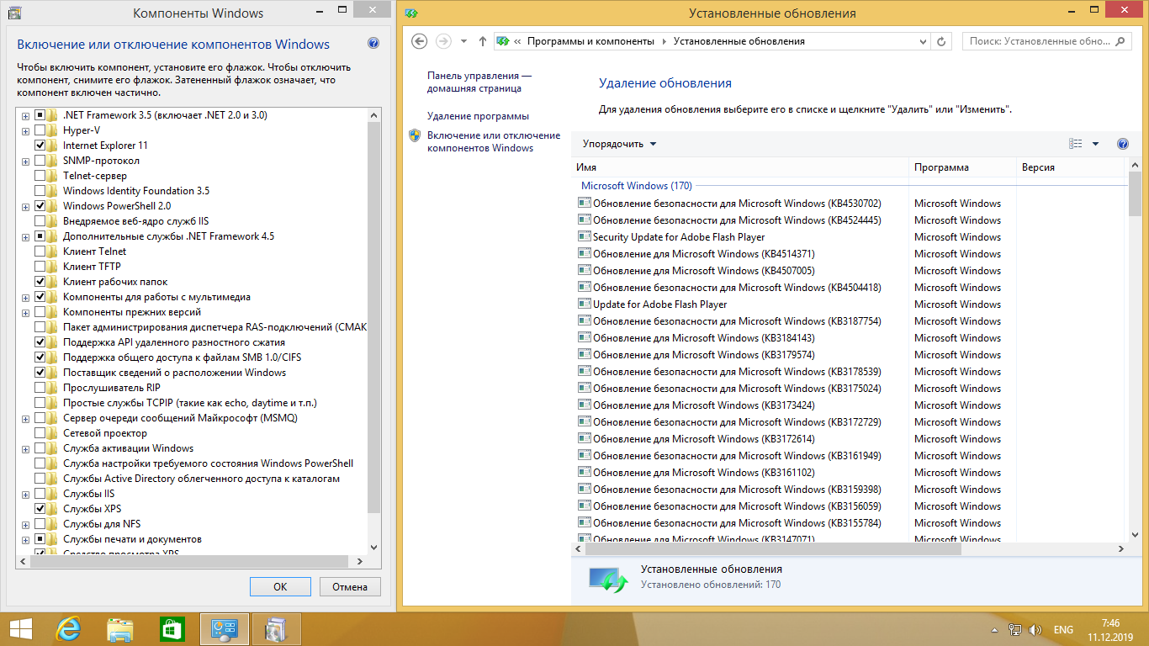Click the Internet Explorer 11 folder icon
The height and width of the screenshot is (646, 1149).
coord(53,146)
